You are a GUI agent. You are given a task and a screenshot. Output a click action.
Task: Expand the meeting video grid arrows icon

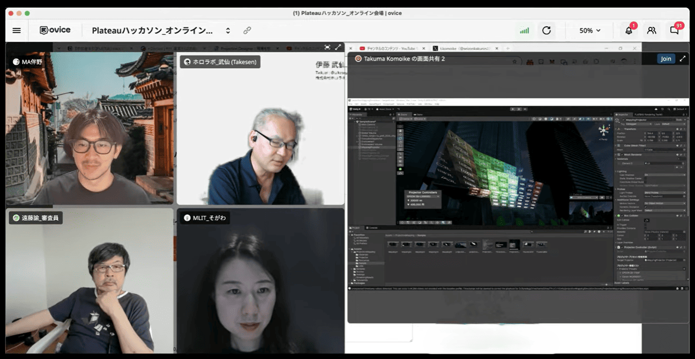[338, 47]
